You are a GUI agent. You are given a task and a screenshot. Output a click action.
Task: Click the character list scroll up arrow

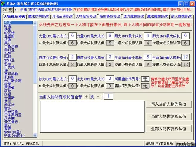coord(35,23)
